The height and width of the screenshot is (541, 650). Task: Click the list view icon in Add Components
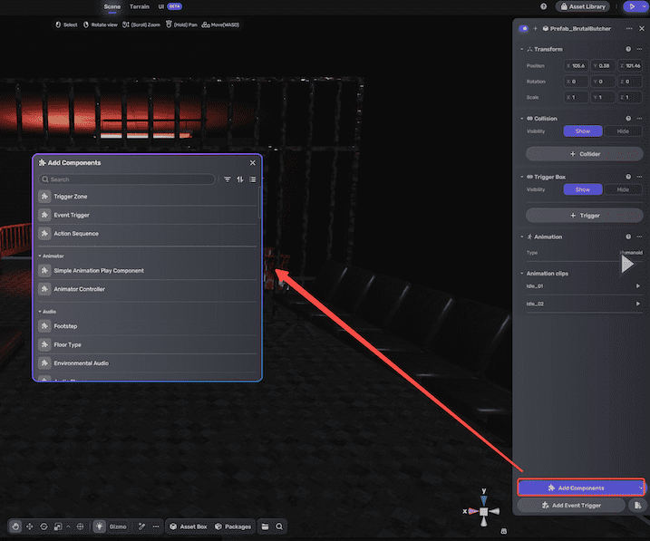[x=253, y=179]
